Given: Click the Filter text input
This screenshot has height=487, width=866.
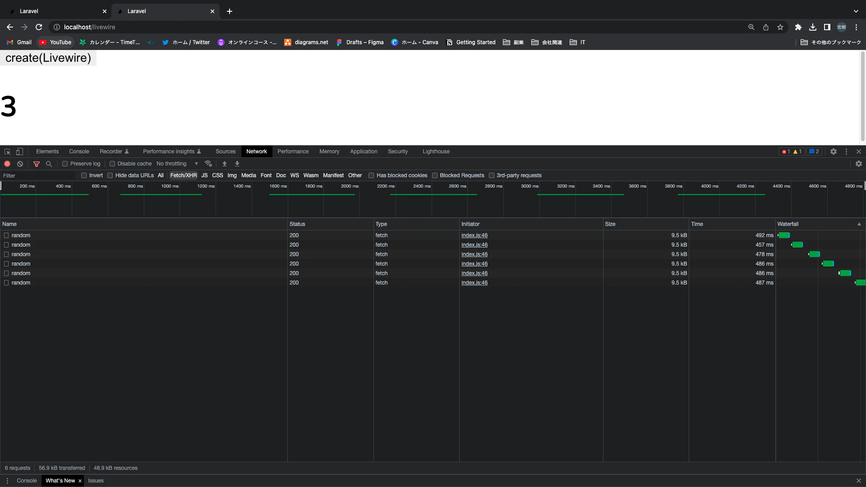Looking at the screenshot, I should click(38, 176).
